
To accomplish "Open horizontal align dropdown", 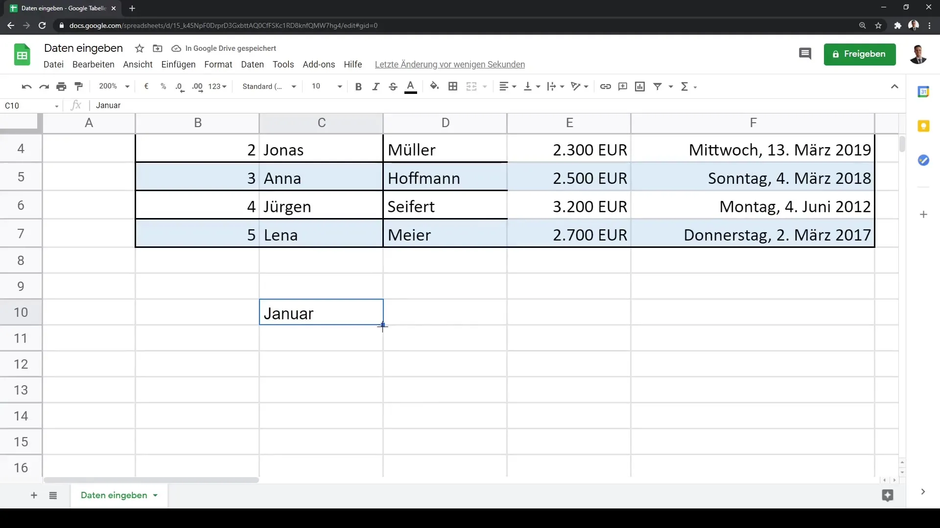I will tap(507, 87).
